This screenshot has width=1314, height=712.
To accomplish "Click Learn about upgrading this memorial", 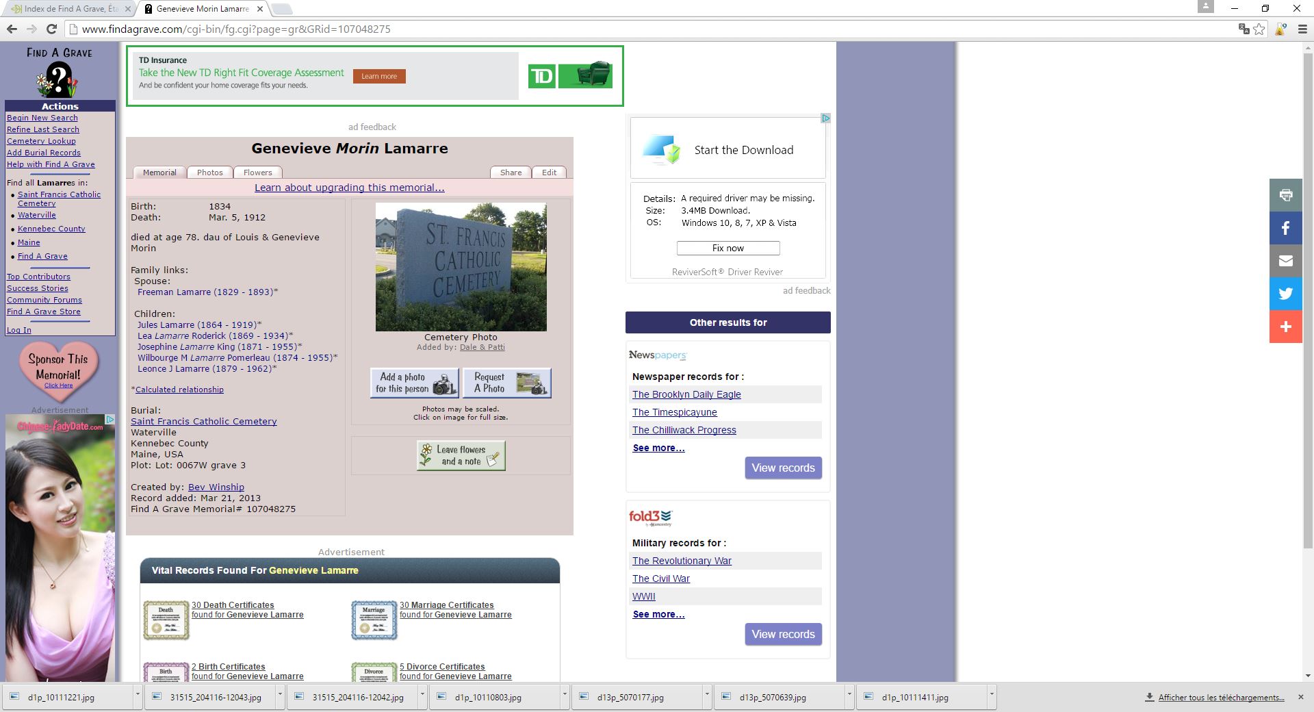I will point(350,188).
